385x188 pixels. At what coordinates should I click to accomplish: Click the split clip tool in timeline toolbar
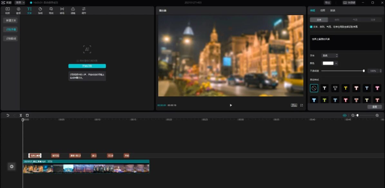21,115
